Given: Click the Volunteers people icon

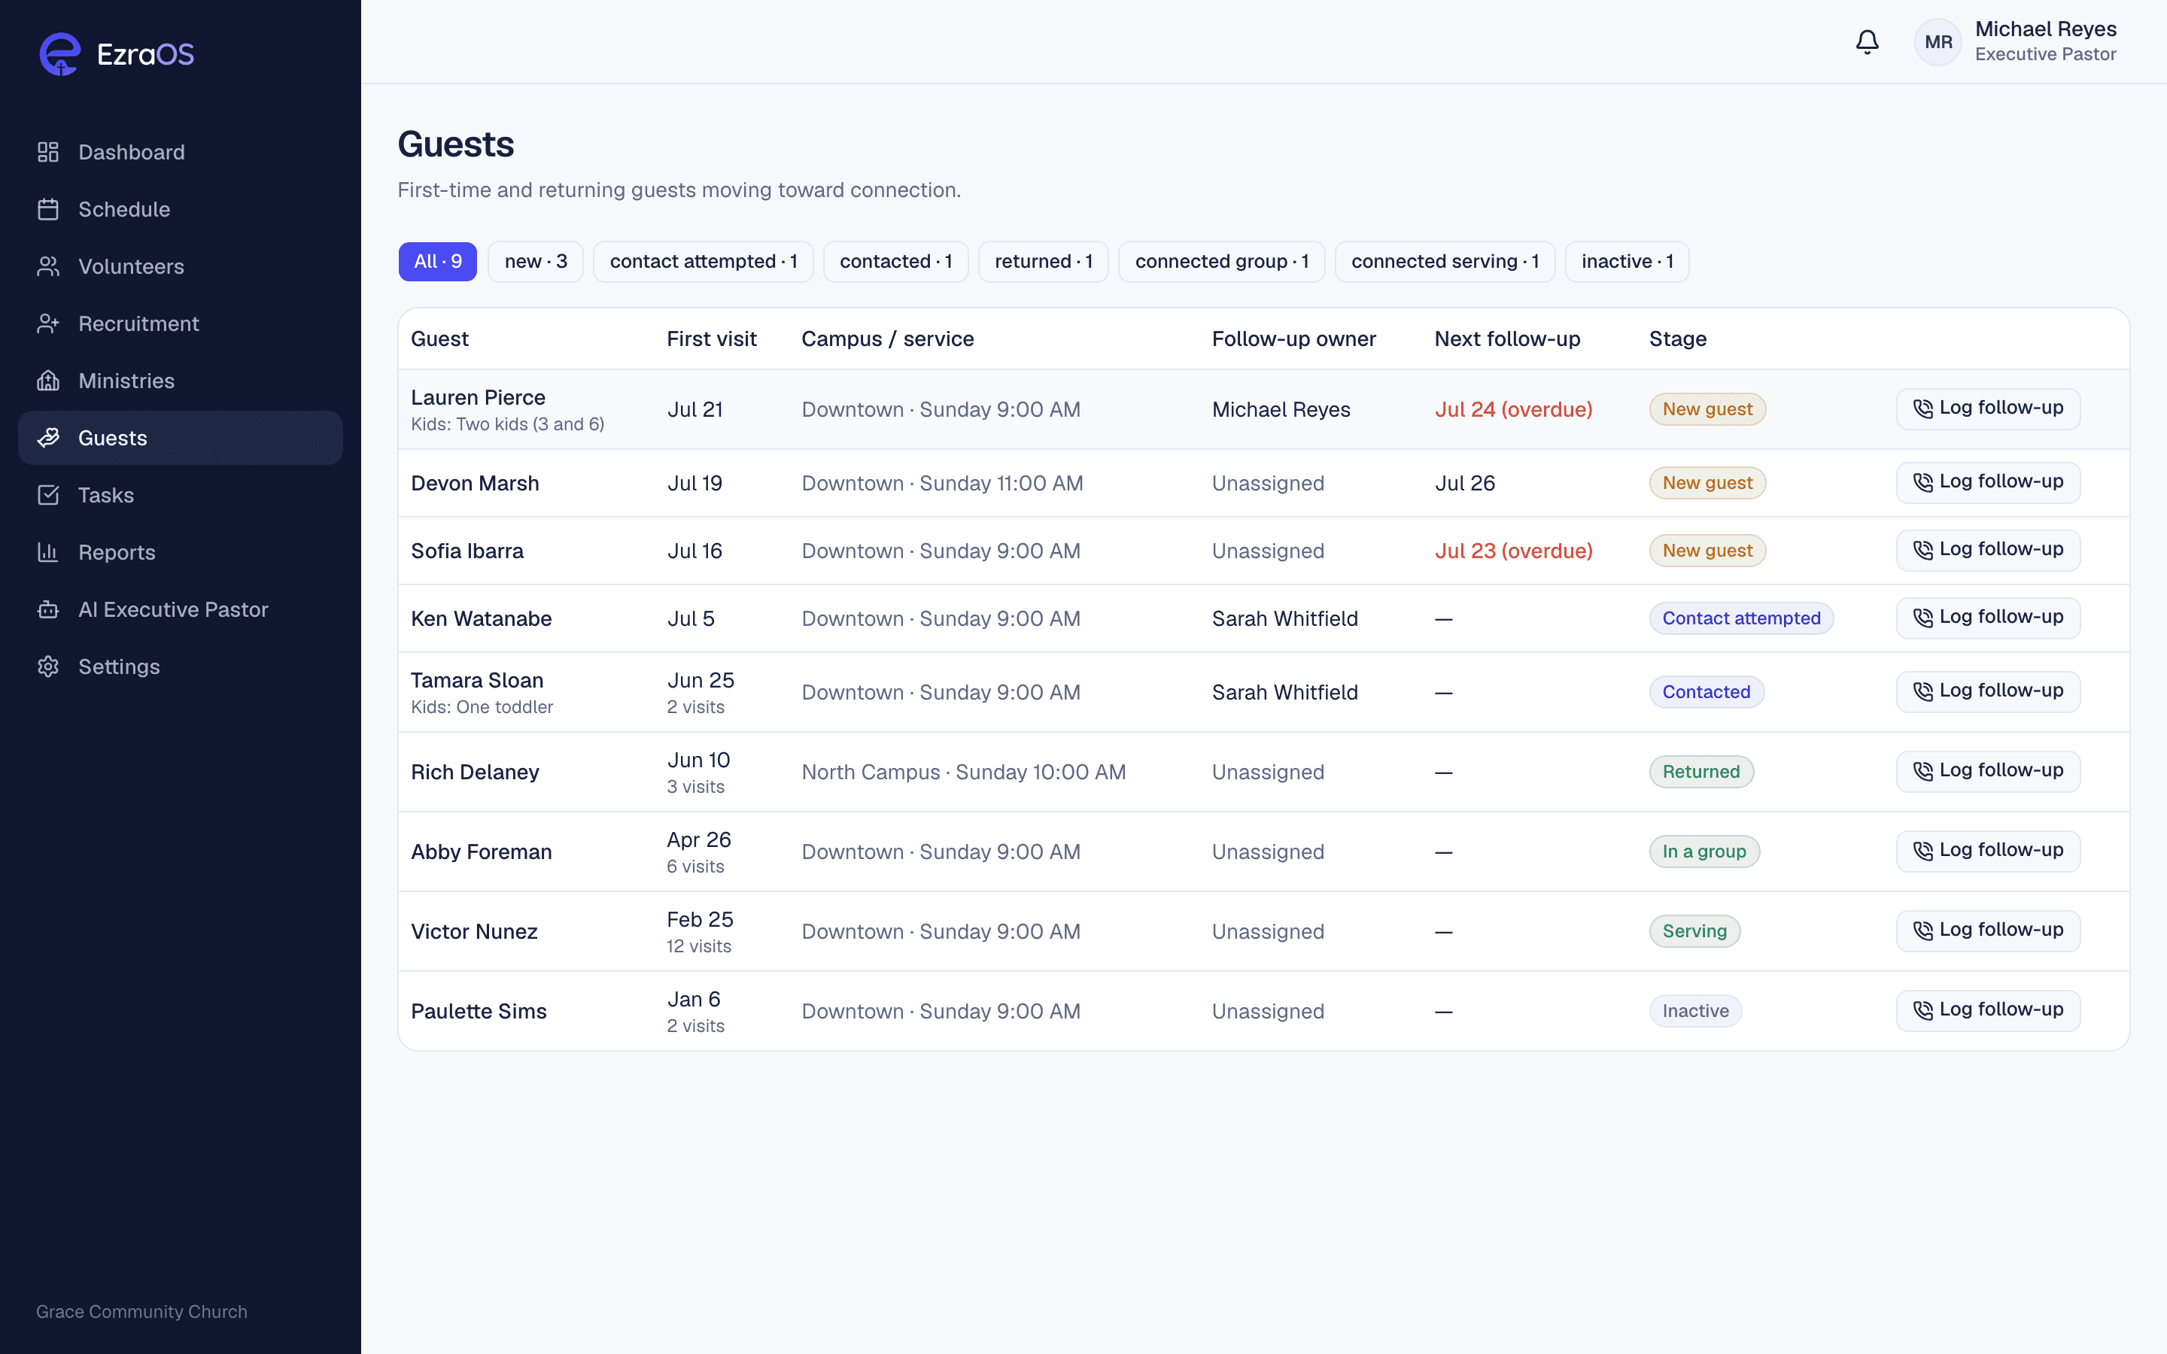Looking at the screenshot, I should click(48, 267).
